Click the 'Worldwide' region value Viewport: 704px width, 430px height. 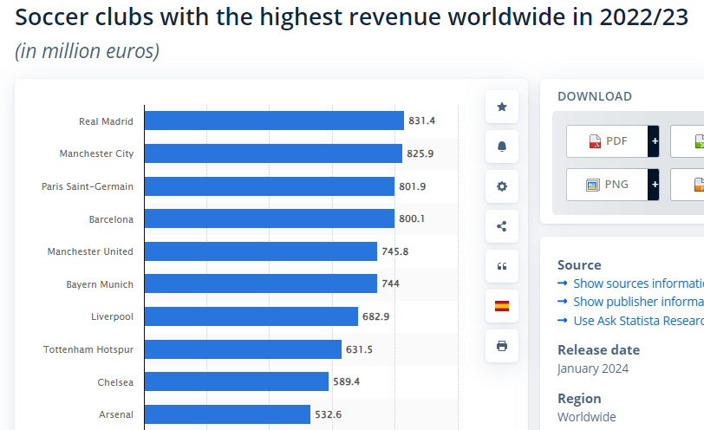tap(586, 417)
